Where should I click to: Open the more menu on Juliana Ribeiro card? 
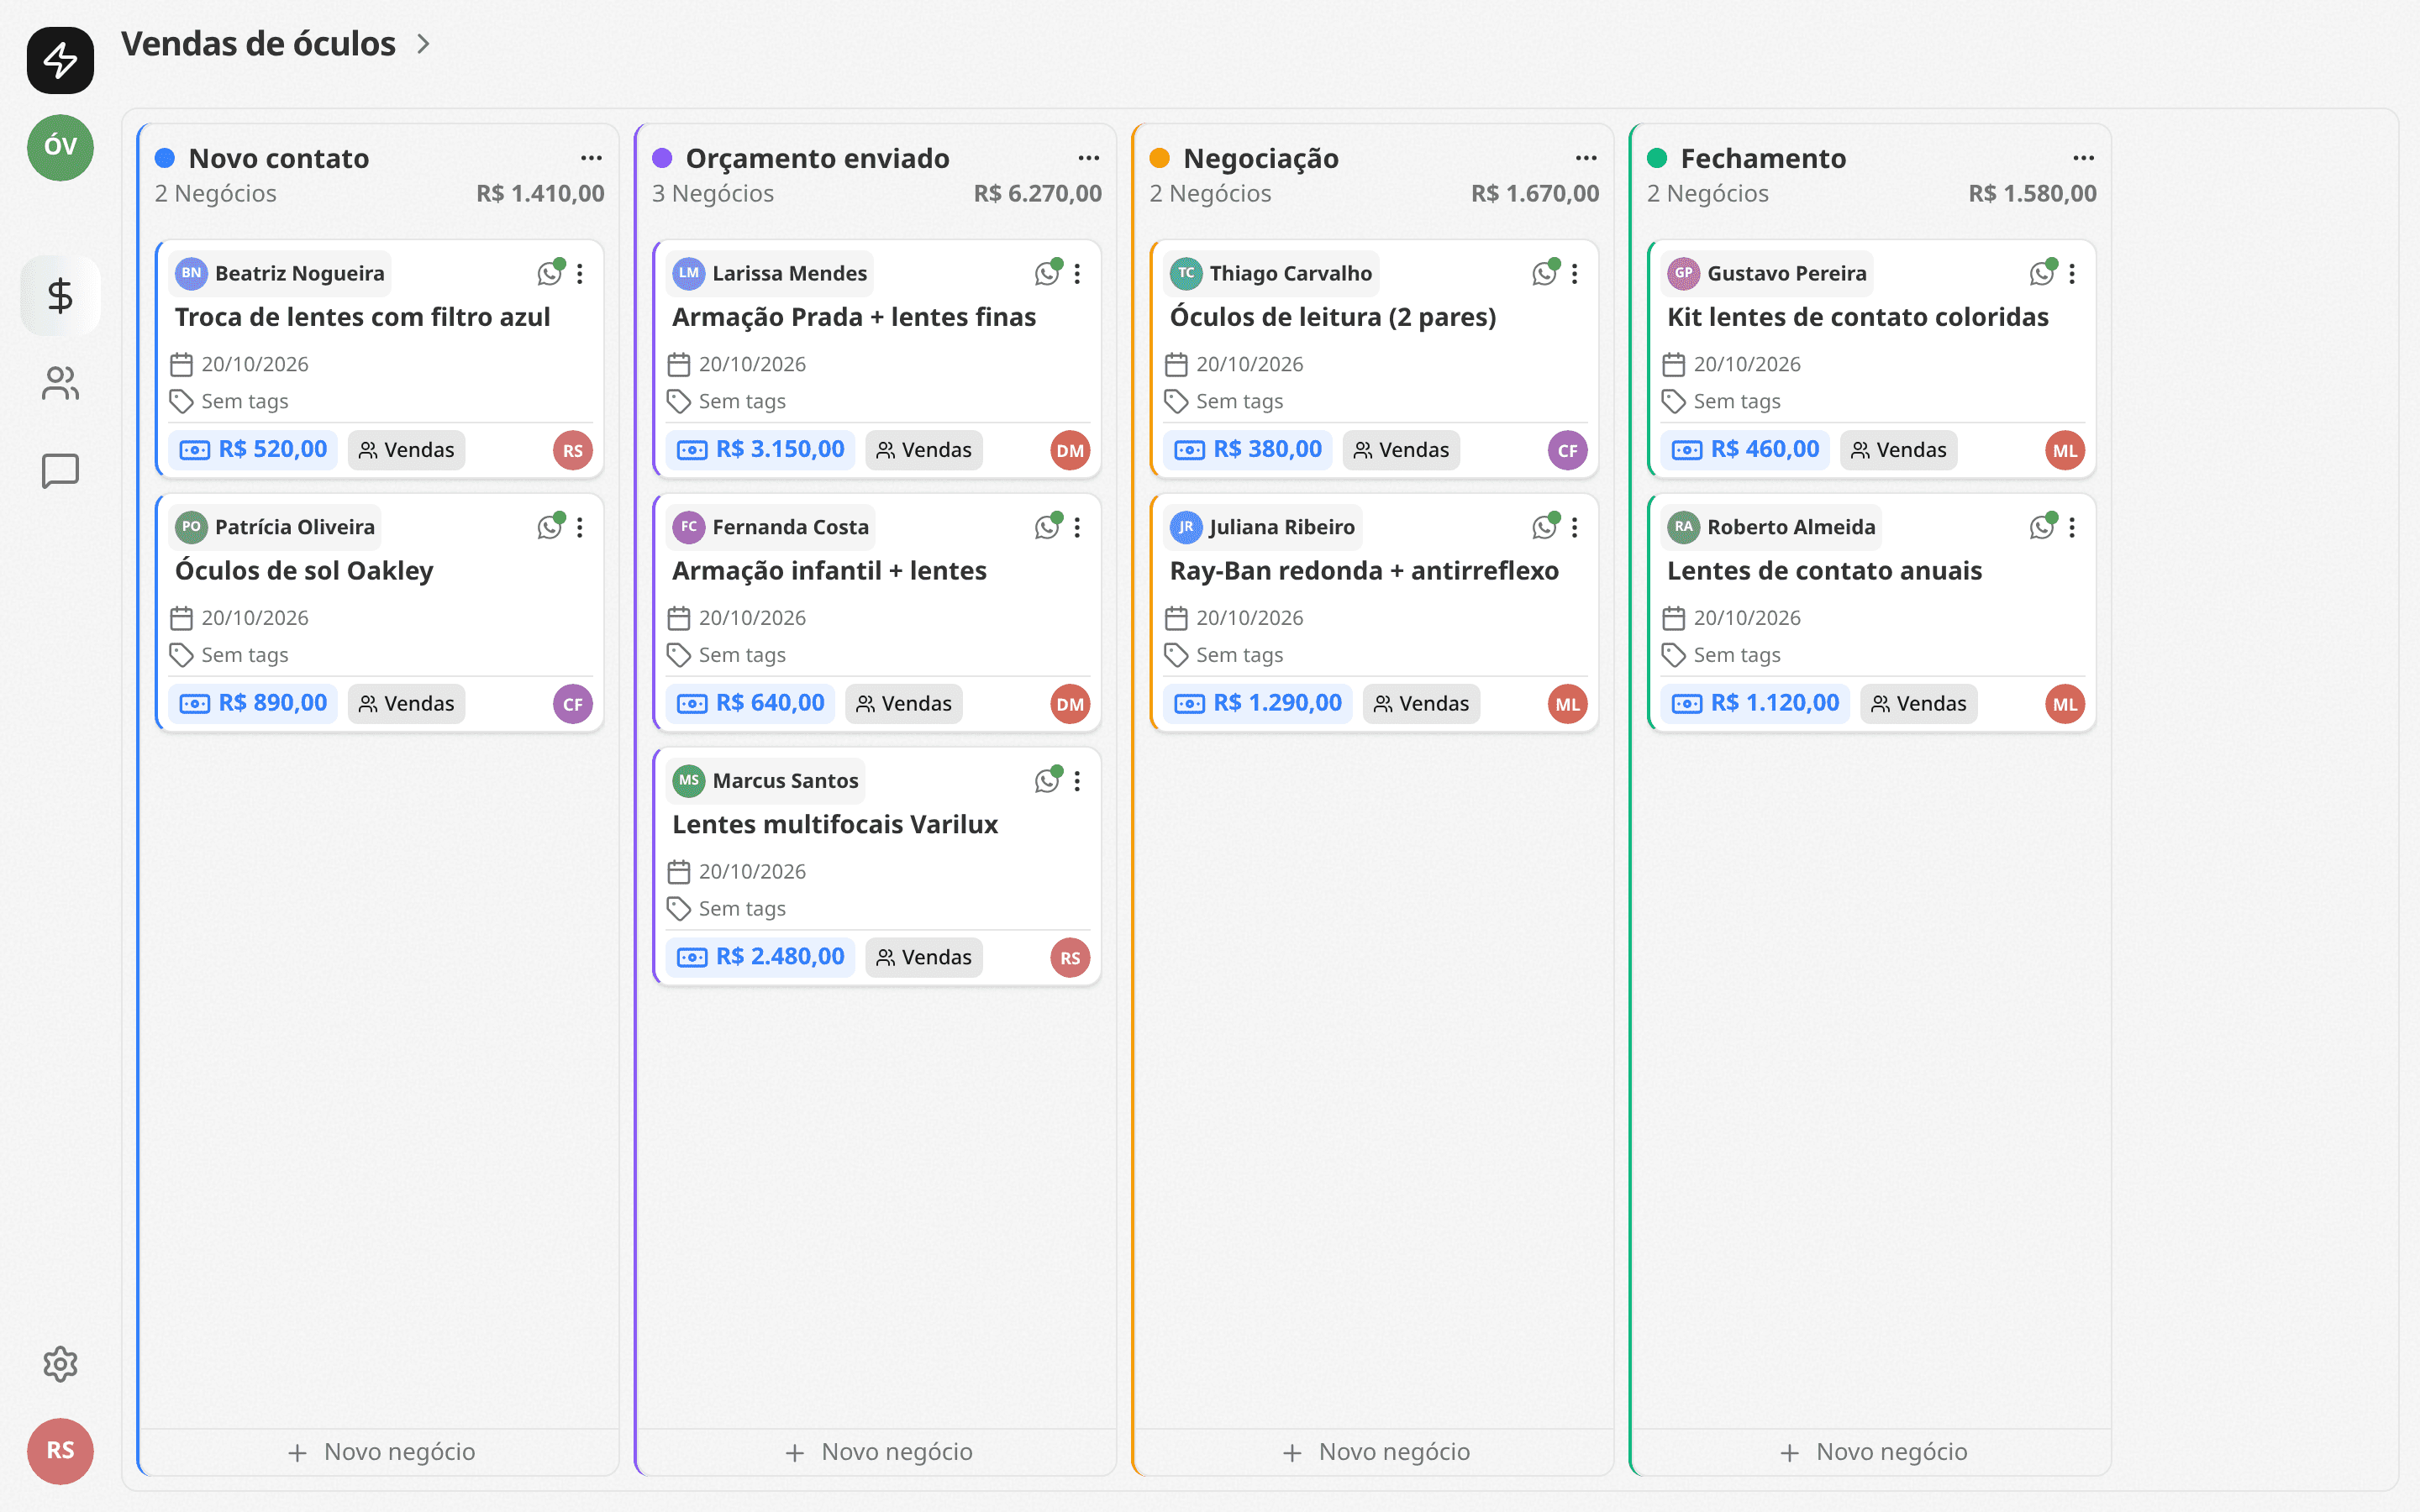(1575, 527)
